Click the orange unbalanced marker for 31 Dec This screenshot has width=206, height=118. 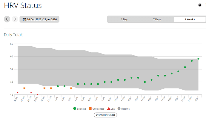coord(51,88)
